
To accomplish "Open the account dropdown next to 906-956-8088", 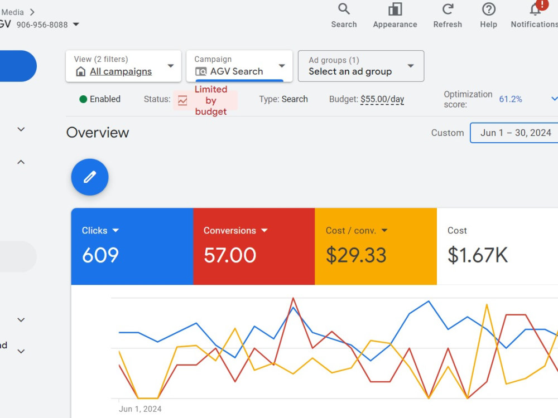I will click(76, 25).
